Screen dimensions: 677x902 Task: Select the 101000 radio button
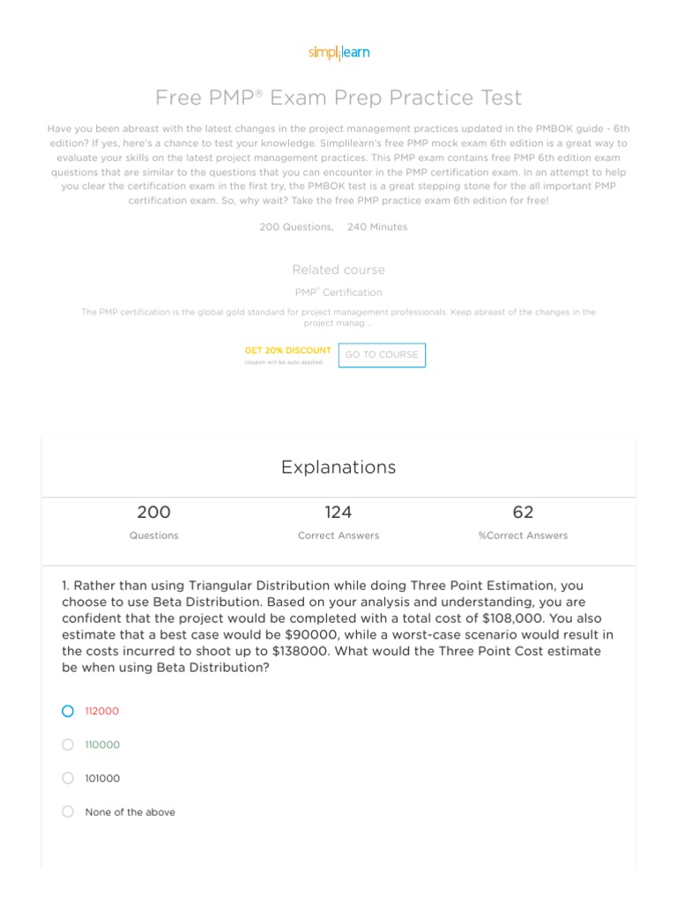point(68,778)
